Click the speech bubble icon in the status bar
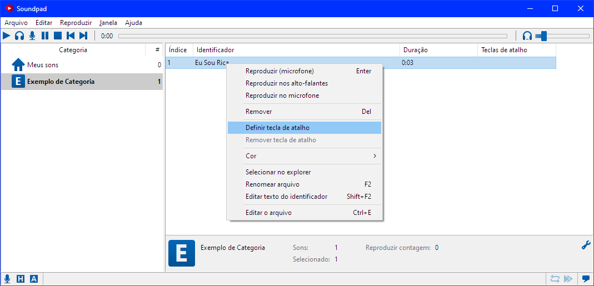Image resolution: width=594 pixels, height=286 pixels. pyautogui.click(x=586, y=279)
